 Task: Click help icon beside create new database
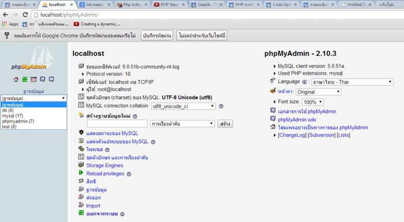[134, 116]
